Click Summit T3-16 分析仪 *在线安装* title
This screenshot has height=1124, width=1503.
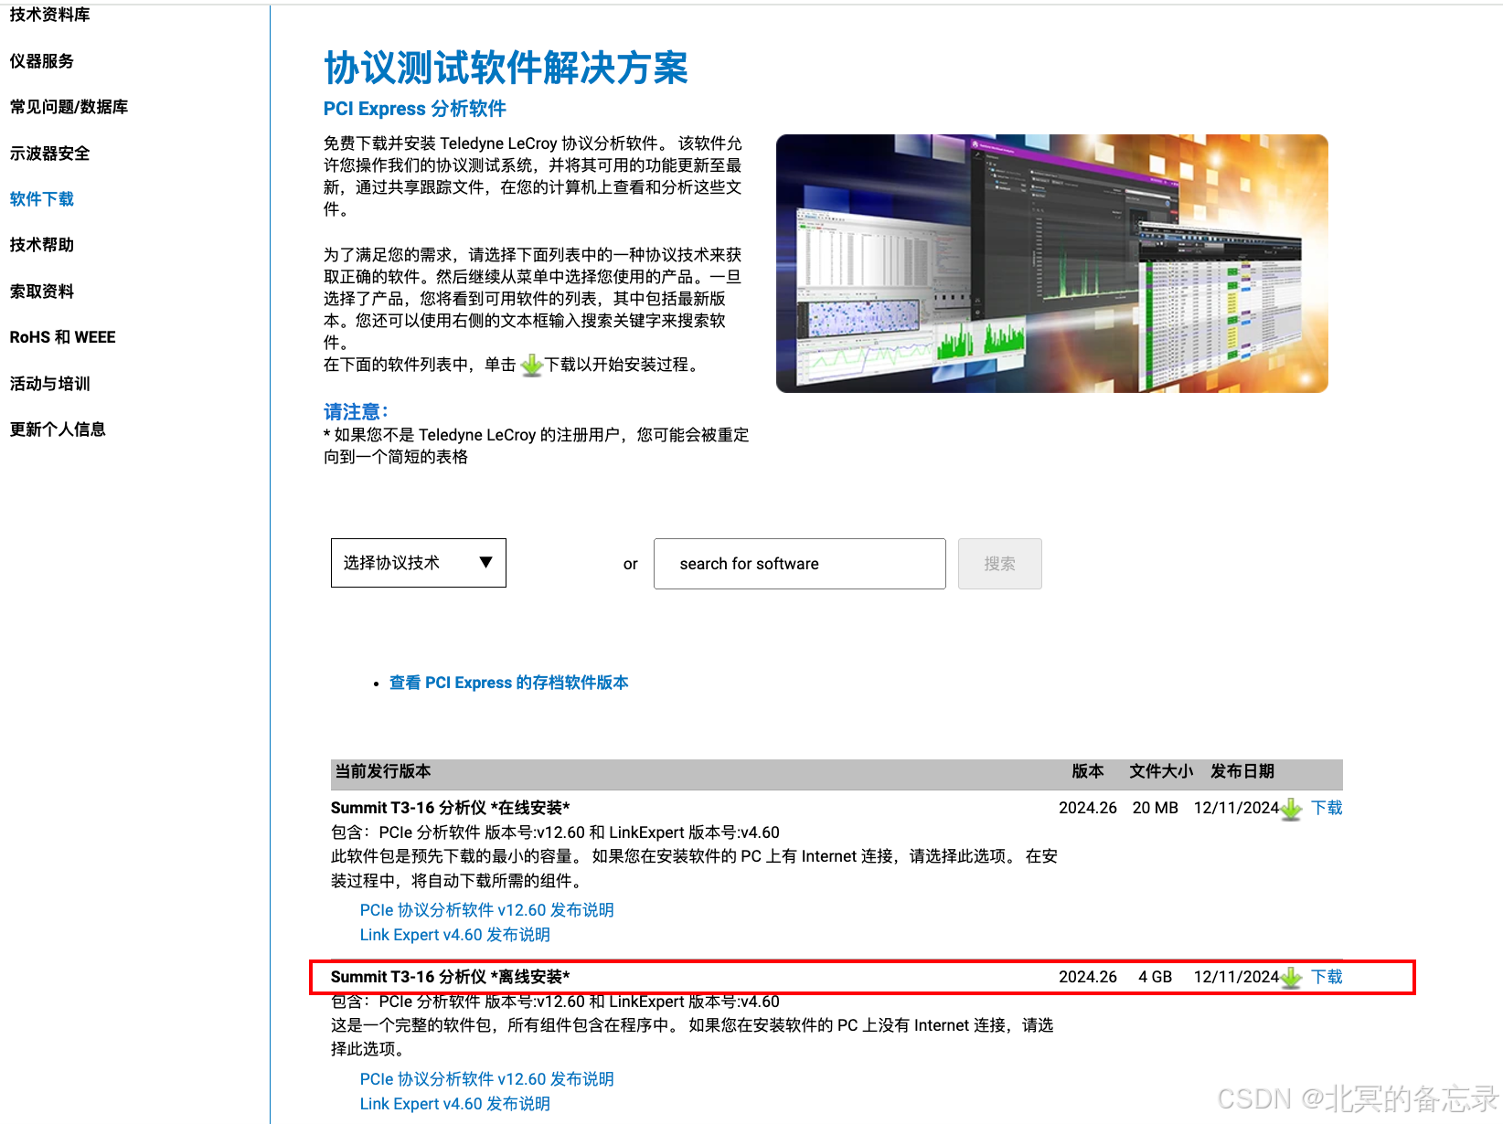(450, 808)
